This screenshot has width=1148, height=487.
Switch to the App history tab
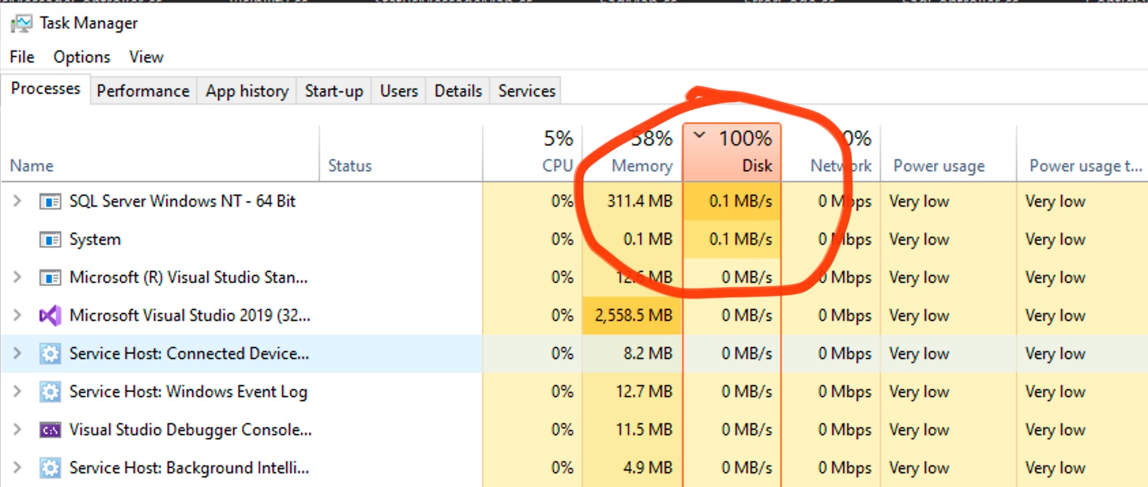[247, 90]
